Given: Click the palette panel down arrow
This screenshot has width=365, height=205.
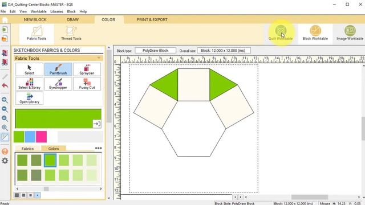Looking at the screenshot, I should (x=109, y=198).
